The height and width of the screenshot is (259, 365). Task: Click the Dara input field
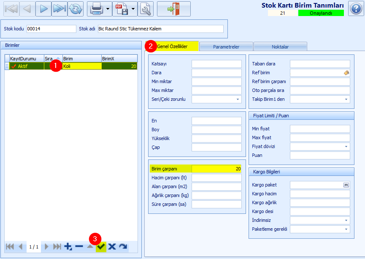(x=216, y=73)
